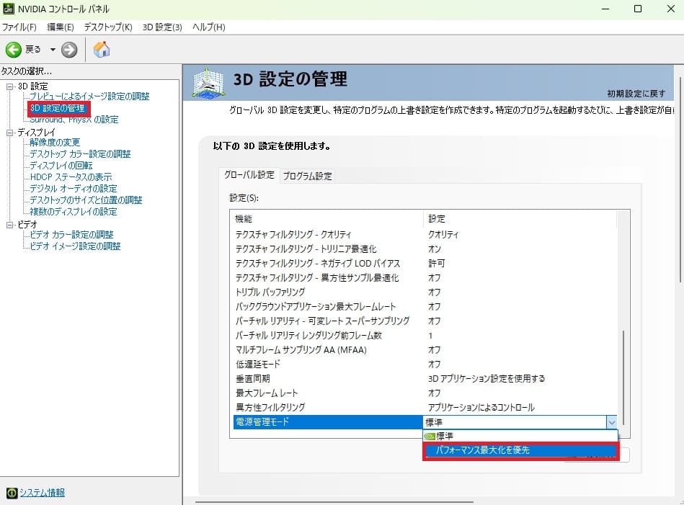
Task: Open 複数のディスプレイの設定 in the tree
Action: pos(74,212)
